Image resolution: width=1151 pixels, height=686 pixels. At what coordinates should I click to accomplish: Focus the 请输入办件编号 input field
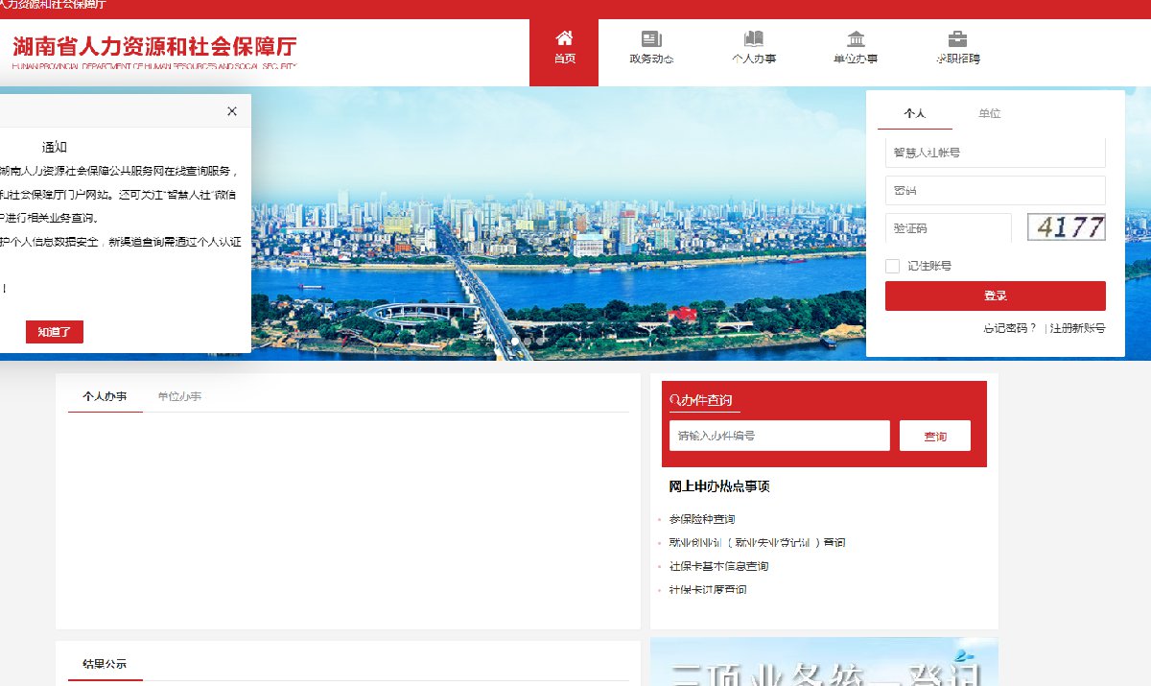coord(780,436)
